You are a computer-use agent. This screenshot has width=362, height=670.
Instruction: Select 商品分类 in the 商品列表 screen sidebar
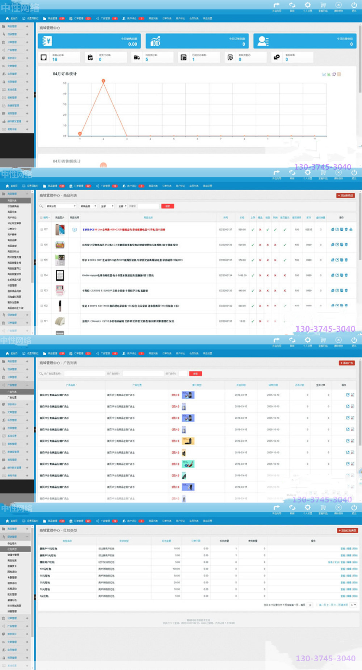[12, 212]
